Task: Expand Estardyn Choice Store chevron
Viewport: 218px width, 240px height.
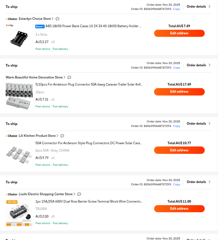Action: pyautogui.click(x=53, y=19)
